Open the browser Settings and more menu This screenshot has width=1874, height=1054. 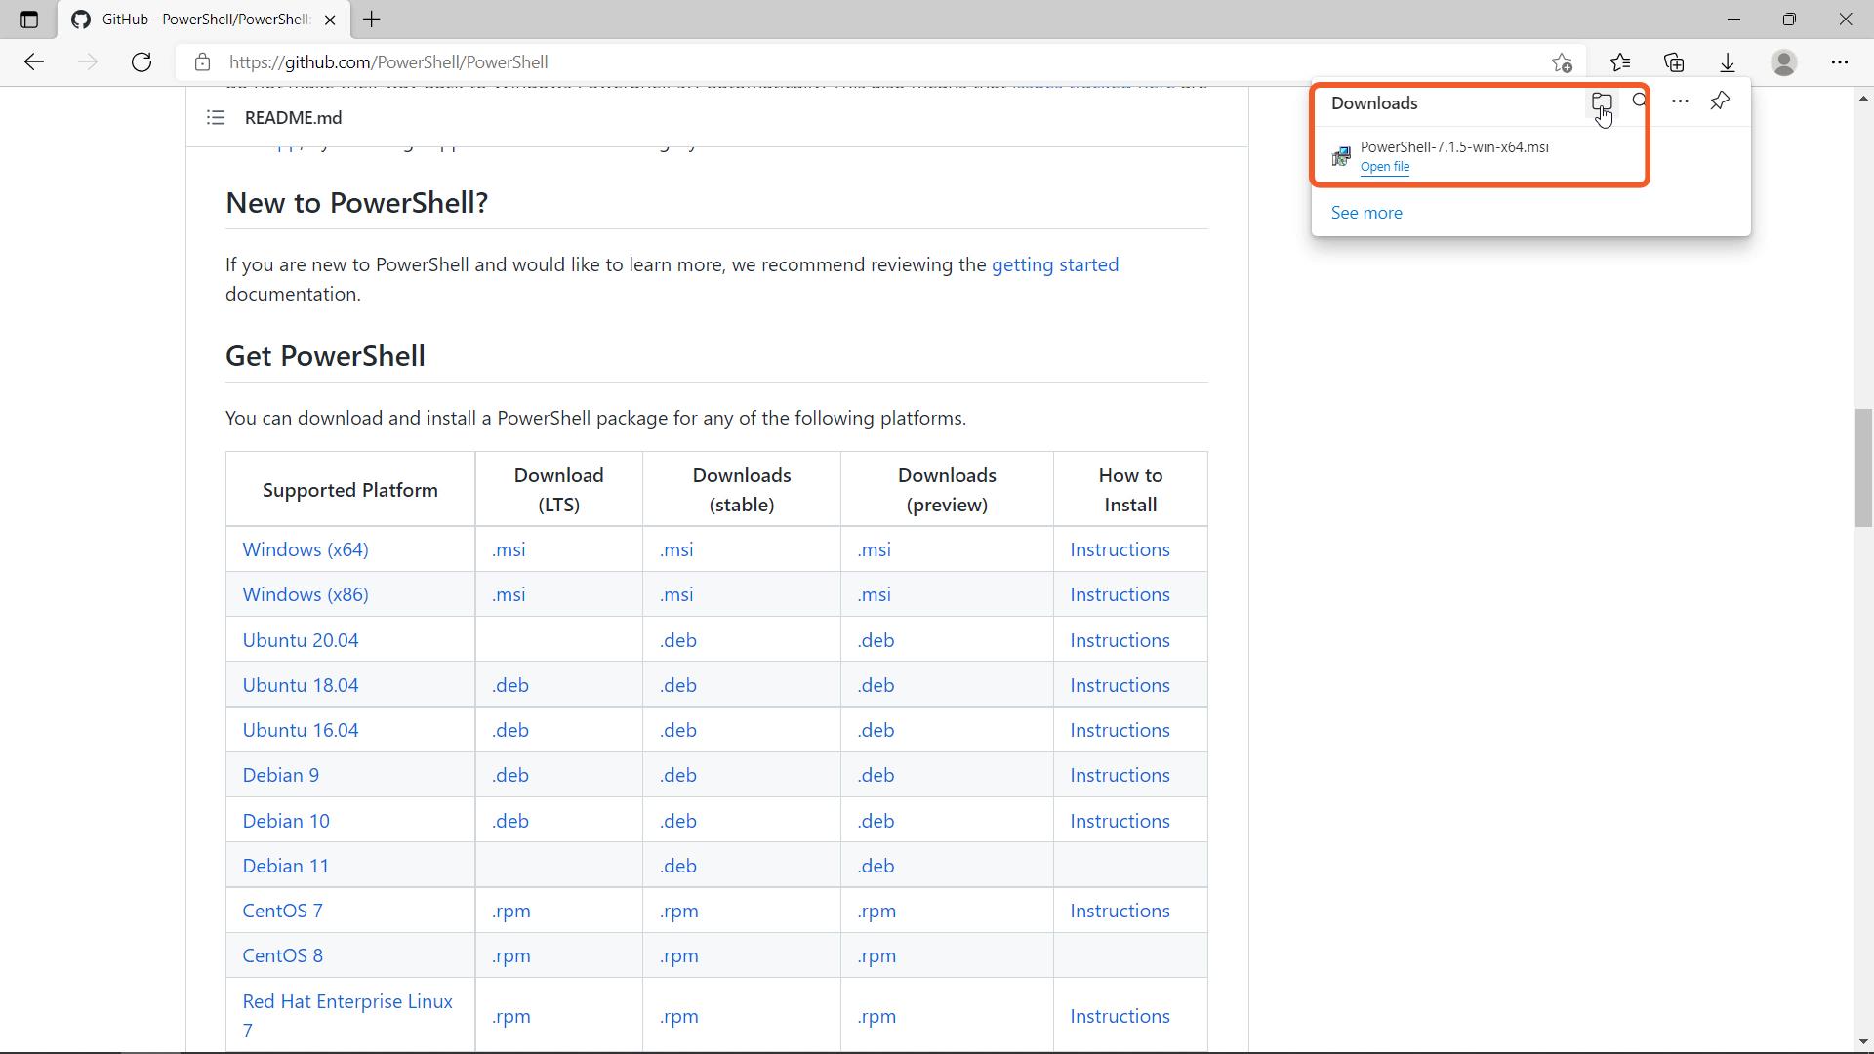pos(1839,62)
